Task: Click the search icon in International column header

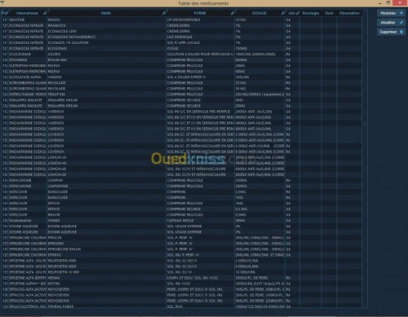Action: (45, 13)
